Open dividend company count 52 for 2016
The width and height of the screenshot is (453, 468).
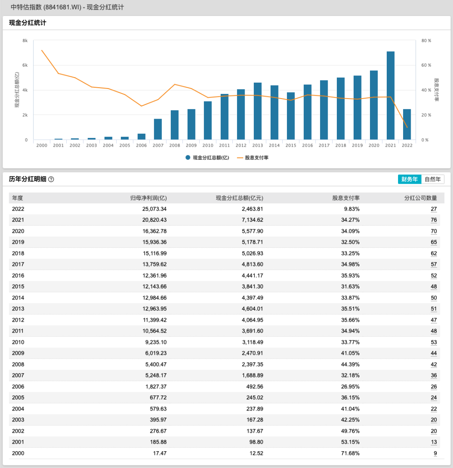pos(434,276)
